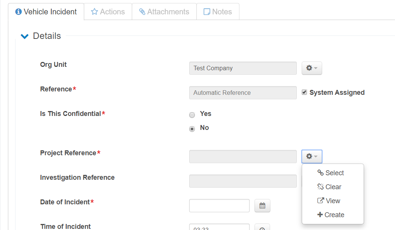Select Yes for Is This Confidential
The image size is (395, 230).
tap(192, 115)
